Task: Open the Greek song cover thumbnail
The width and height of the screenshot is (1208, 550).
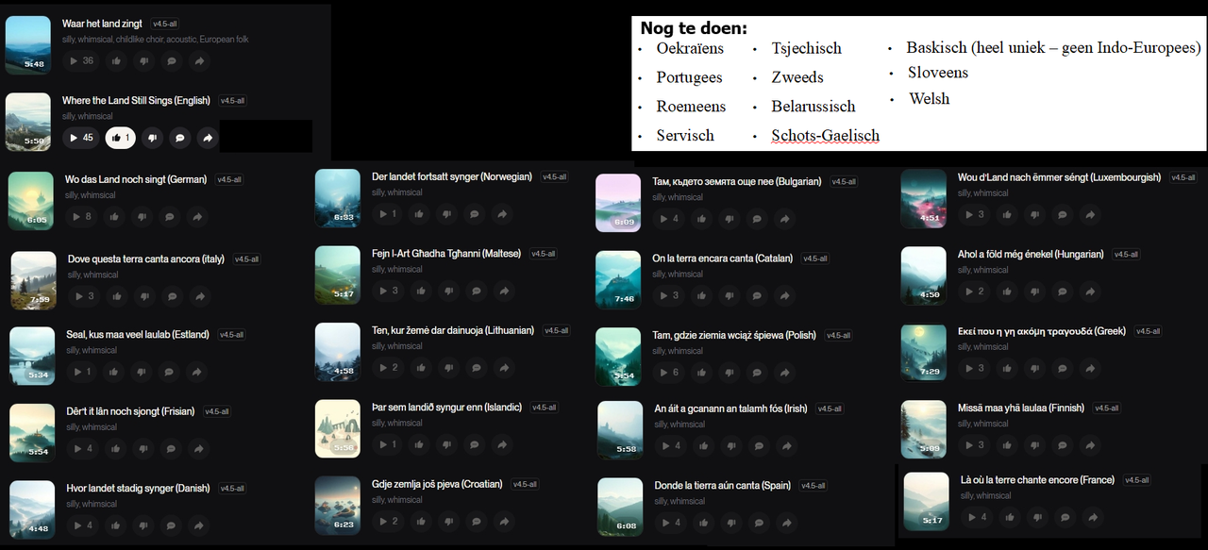Action: click(924, 352)
